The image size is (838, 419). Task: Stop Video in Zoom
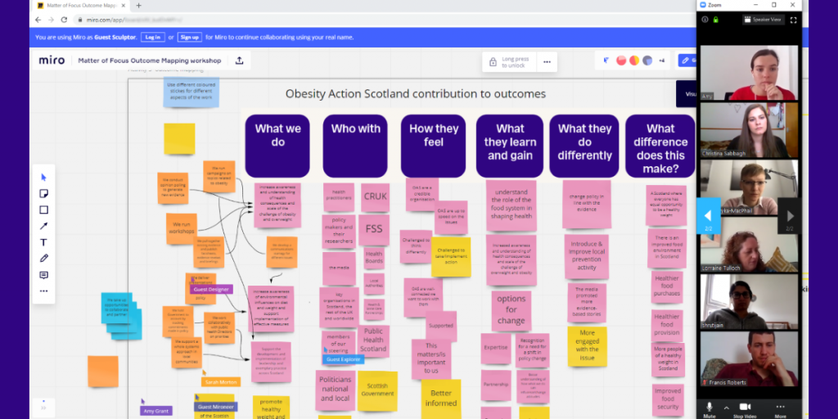(x=745, y=409)
